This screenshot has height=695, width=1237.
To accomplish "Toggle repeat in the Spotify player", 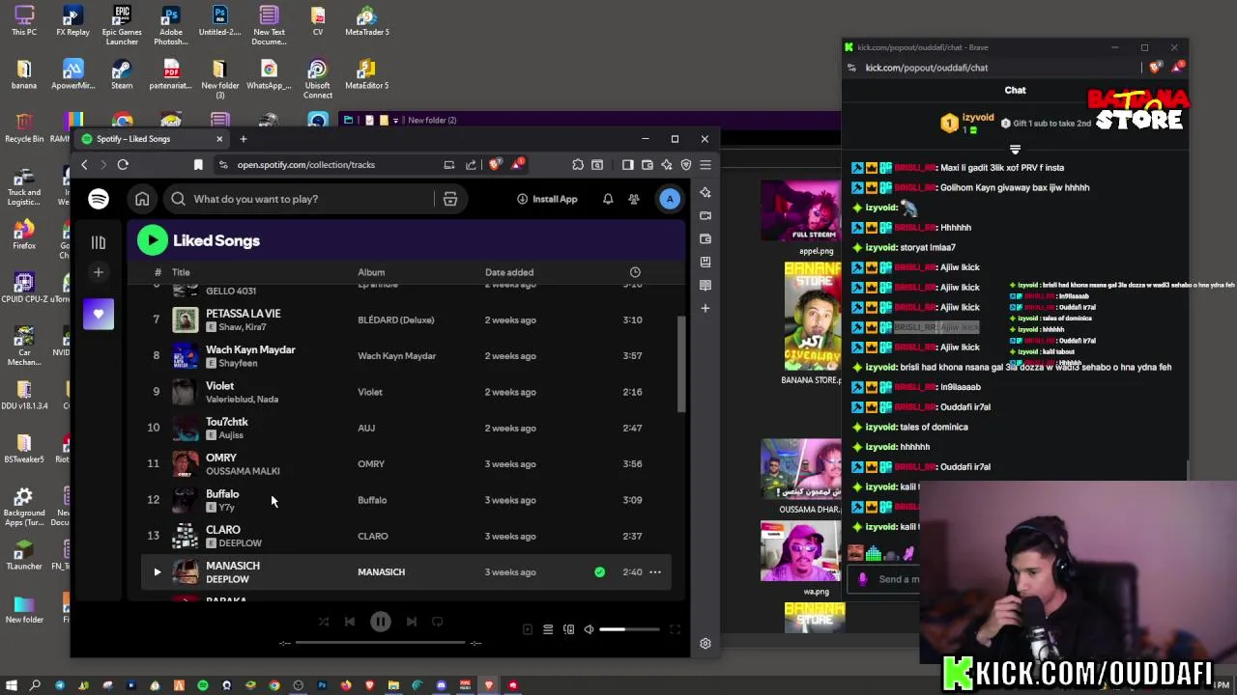I will 437,622.
